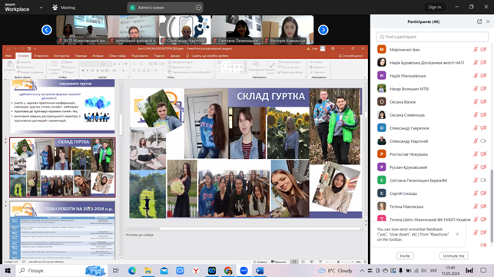Screen dimensions: 494x277
Task: Toggle microphone icon for Надія Манішевська
Action: [476, 75]
